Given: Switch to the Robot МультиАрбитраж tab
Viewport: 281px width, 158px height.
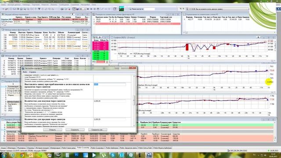Looking at the screenshot, I should (162, 148).
